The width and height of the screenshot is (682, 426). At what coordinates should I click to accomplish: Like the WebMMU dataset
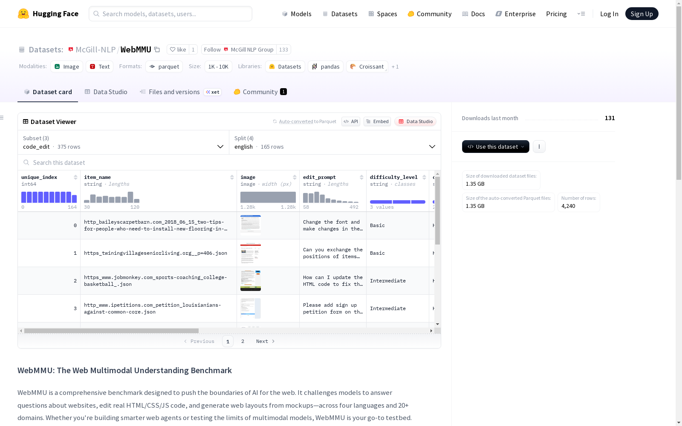(x=178, y=49)
